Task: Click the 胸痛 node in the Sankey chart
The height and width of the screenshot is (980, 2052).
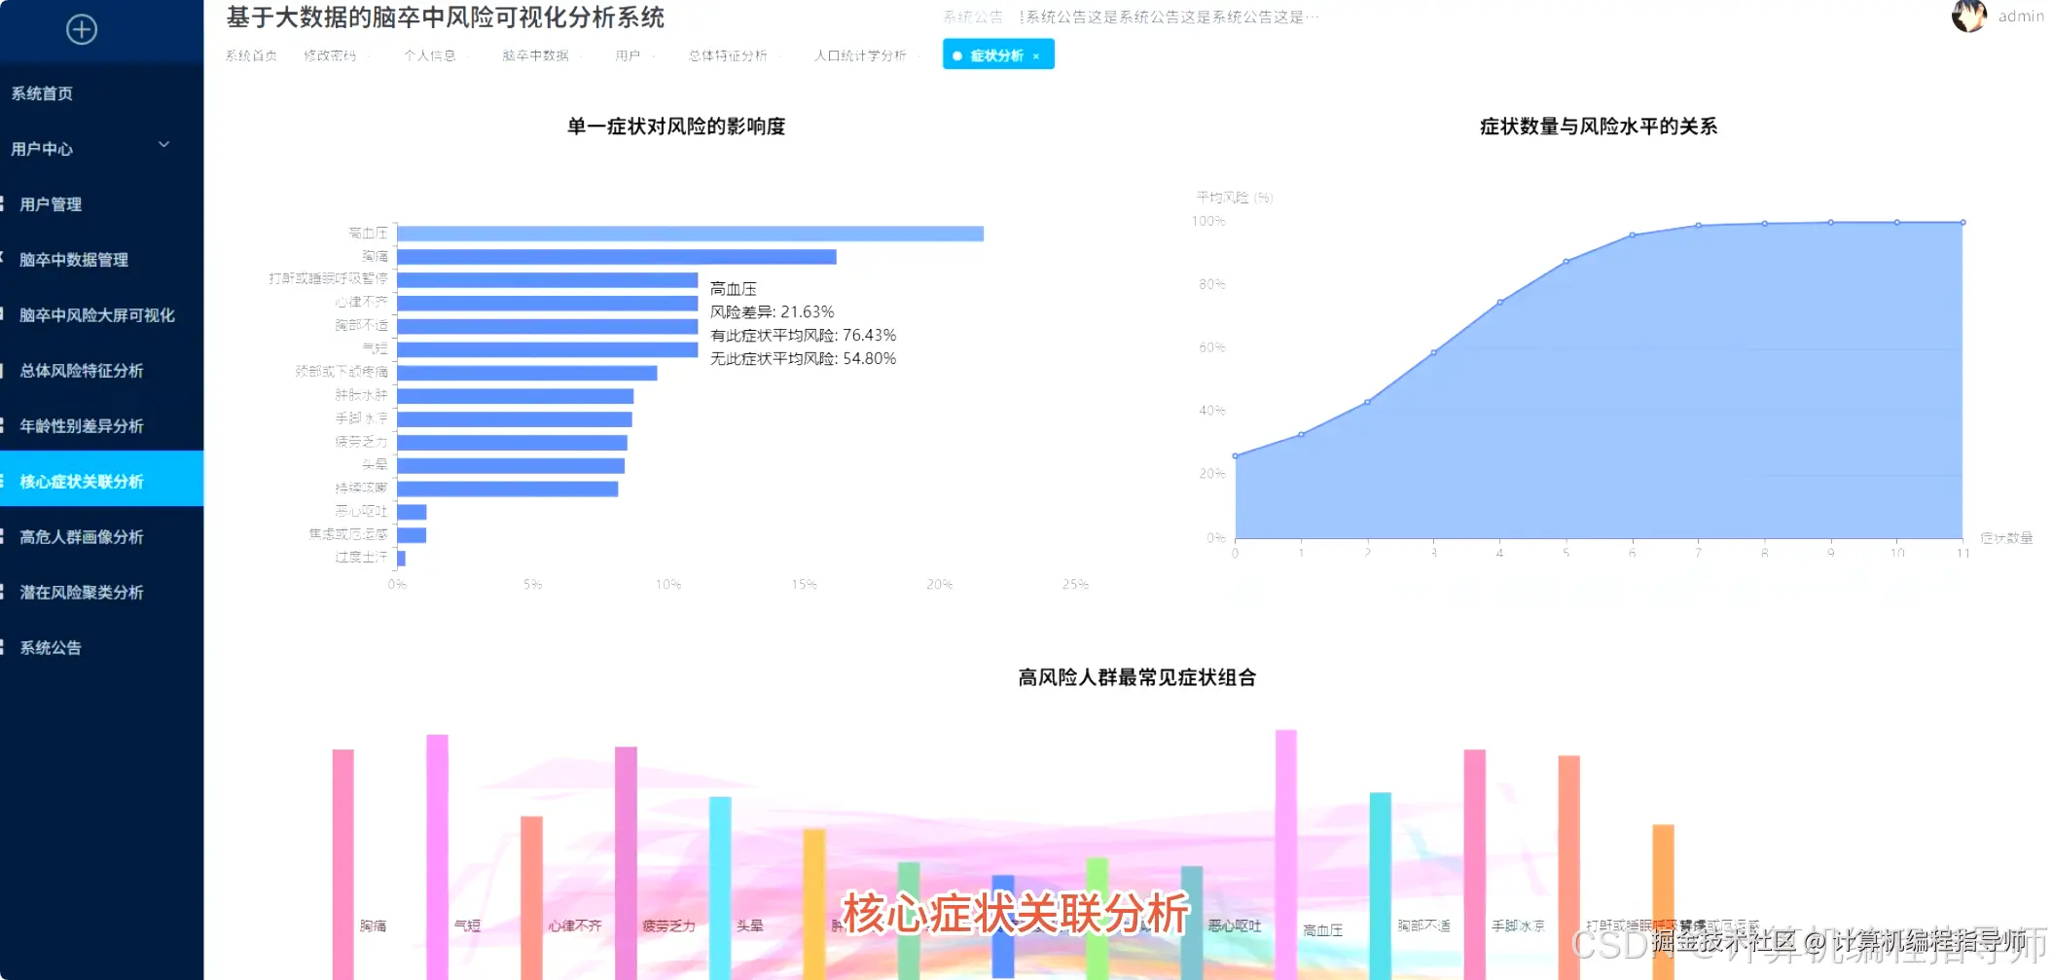Action: tap(342, 864)
